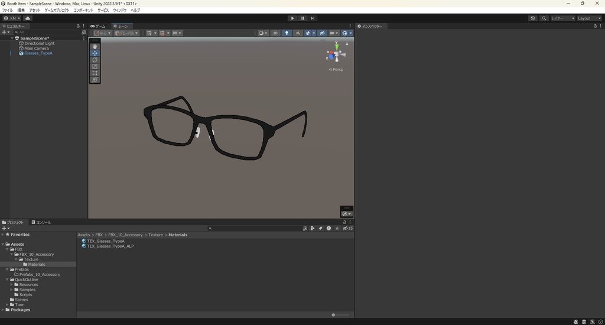Toggle scene lighting lightbulb
This screenshot has height=325, width=605.
(x=287, y=33)
